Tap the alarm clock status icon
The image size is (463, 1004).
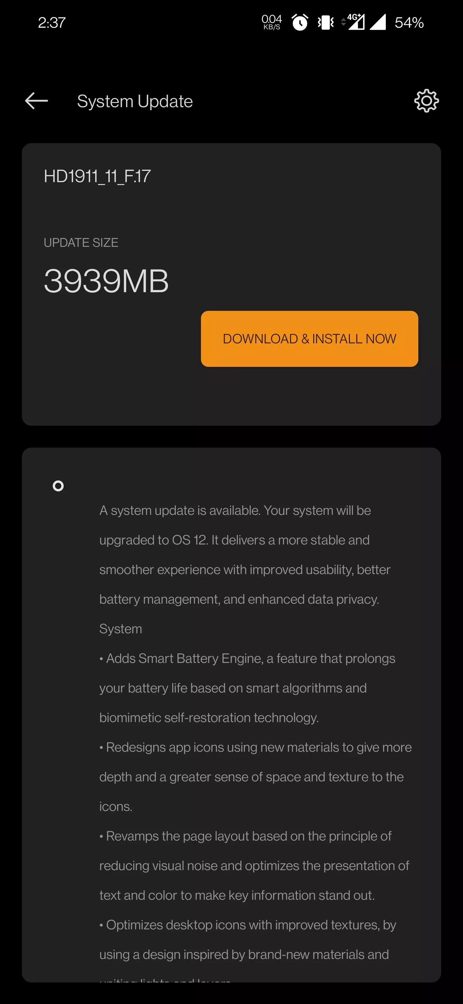point(300,22)
